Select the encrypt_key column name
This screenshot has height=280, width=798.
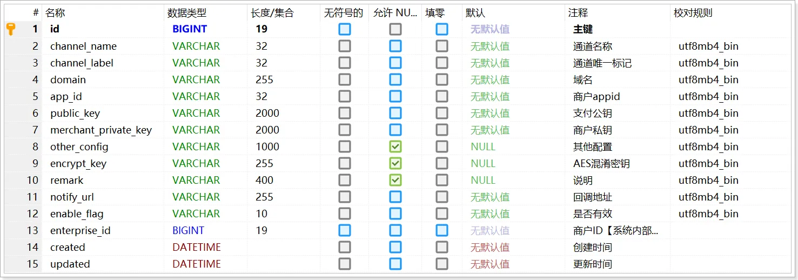[x=78, y=163]
